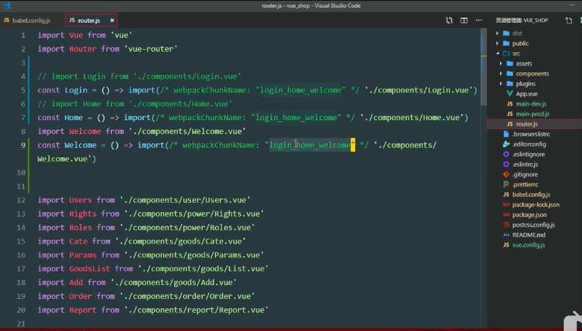582x331 pixels.
Task: Click 'GoodsList' import name on line 17
Action: tap(89, 269)
